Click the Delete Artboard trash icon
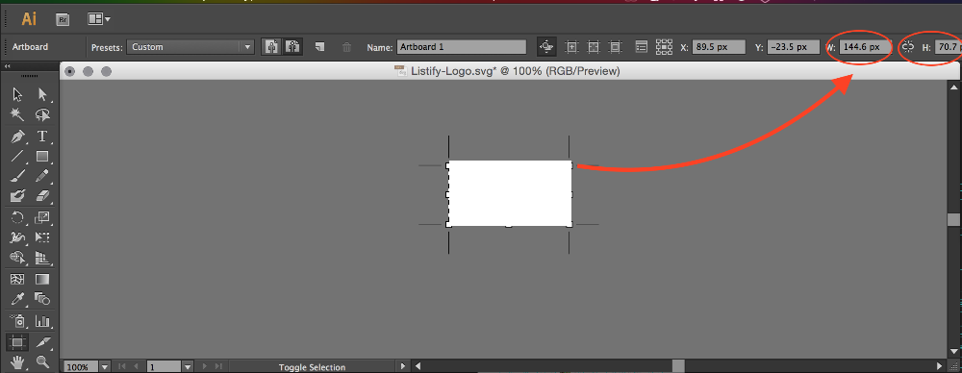 click(x=346, y=46)
